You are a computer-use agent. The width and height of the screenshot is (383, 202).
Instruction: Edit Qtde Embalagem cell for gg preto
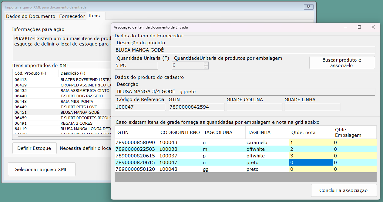pyautogui.click(x=354, y=169)
